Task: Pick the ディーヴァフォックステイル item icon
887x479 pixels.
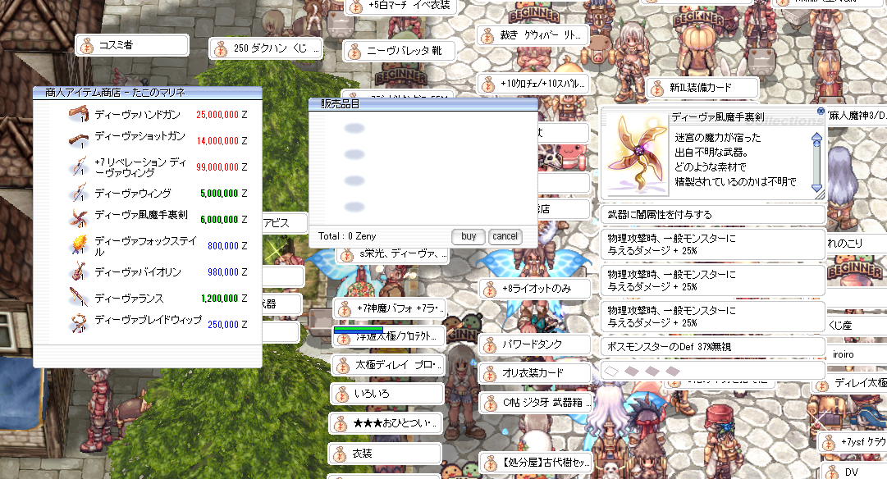Action: [x=80, y=244]
